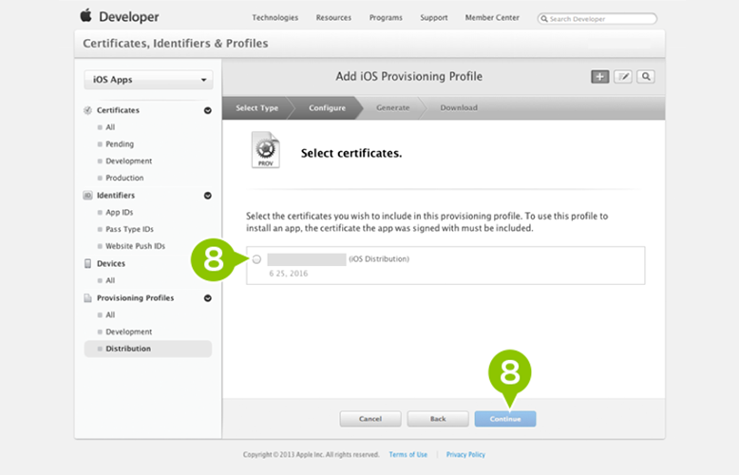Select Development under Certificates

point(128,161)
